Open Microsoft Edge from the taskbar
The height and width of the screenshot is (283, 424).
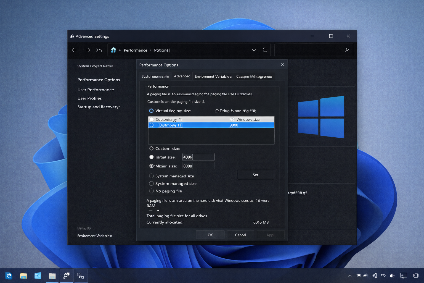[9, 276]
